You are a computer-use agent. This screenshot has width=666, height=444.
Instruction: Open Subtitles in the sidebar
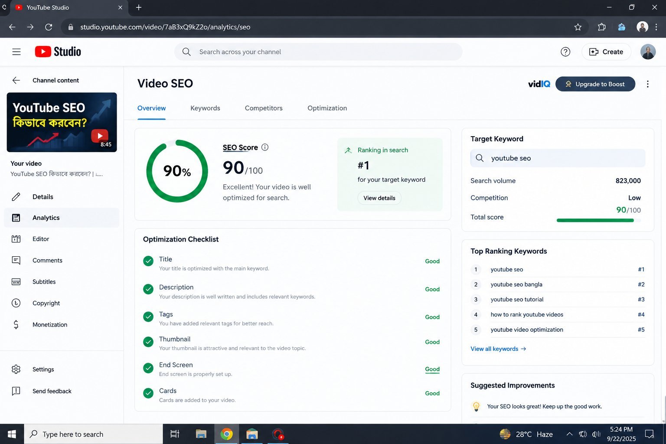click(62, 282)
